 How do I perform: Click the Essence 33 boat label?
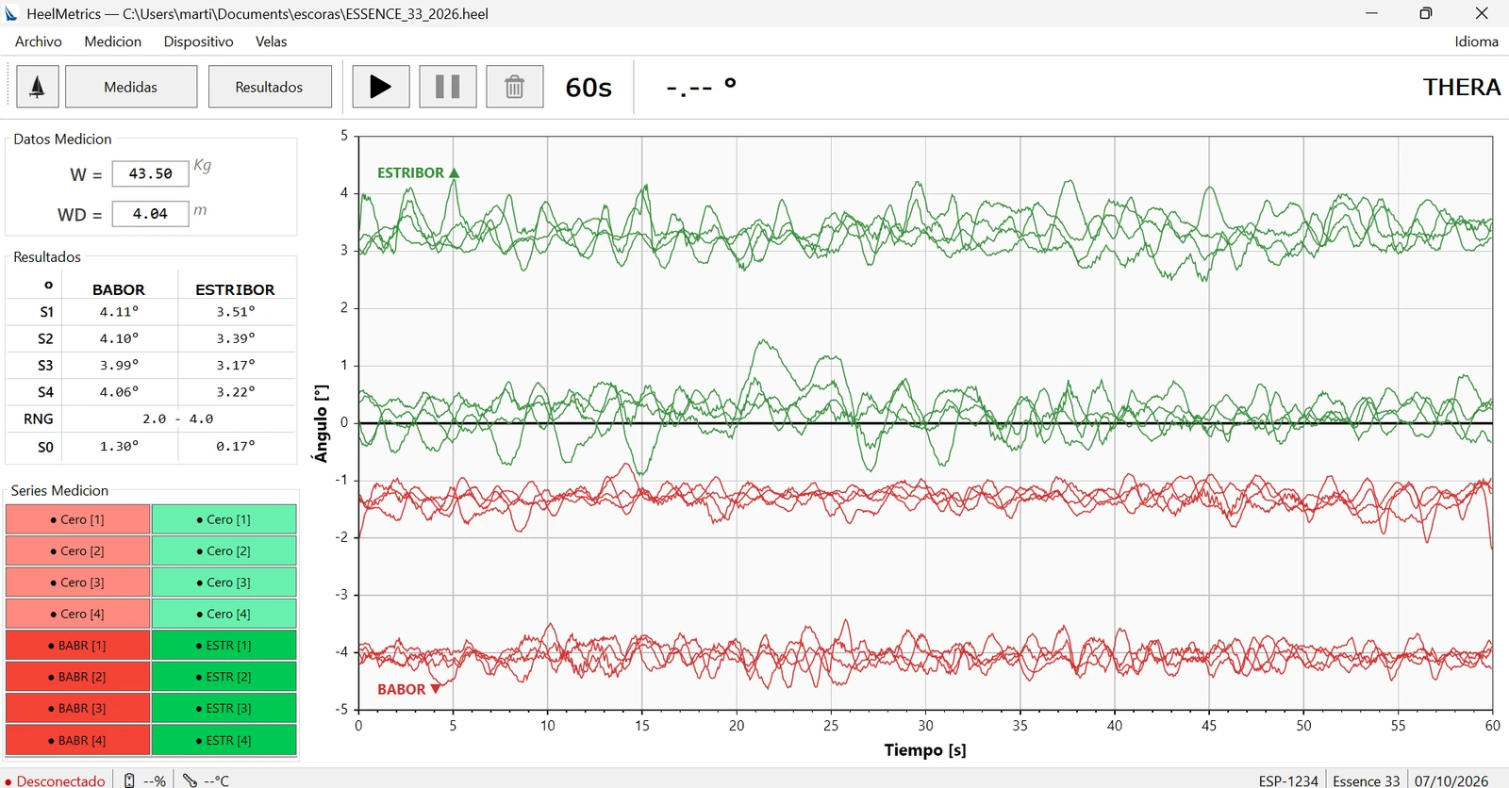pos(1367,780)
